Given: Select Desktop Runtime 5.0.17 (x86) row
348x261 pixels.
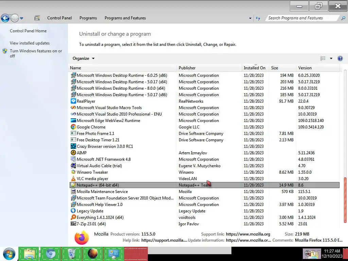Looking at the screenshot, I should click(x=204, y=94).
